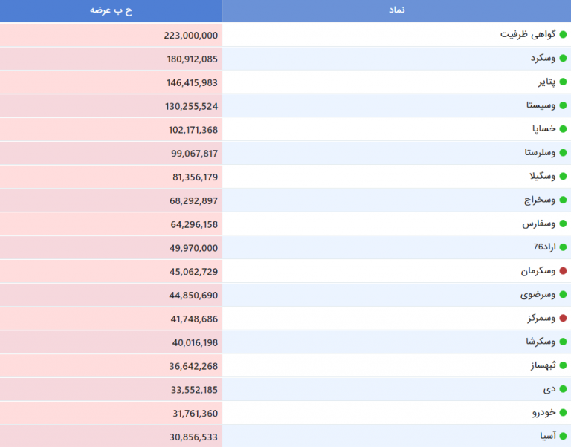The image size is (571, 447).
Task: Click green status dot beside وسیستا
Action: click(x=563, y=106)
